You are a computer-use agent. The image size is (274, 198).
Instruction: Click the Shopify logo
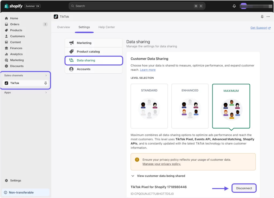coord(13,6)
